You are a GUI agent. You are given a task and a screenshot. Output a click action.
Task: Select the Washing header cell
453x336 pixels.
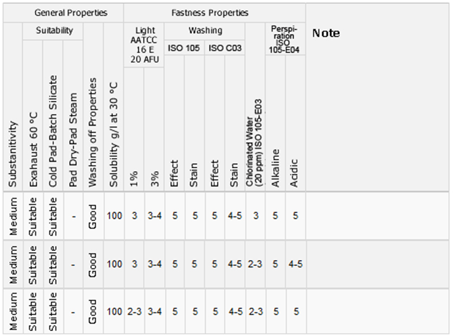(204, 31)
